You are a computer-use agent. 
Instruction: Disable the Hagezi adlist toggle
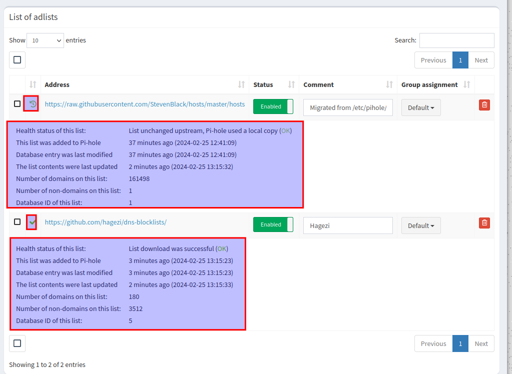coord(273,224)
